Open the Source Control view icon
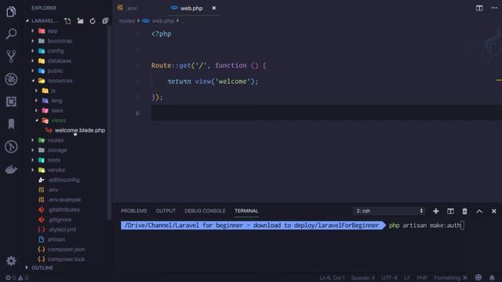 tap(11, 56)
